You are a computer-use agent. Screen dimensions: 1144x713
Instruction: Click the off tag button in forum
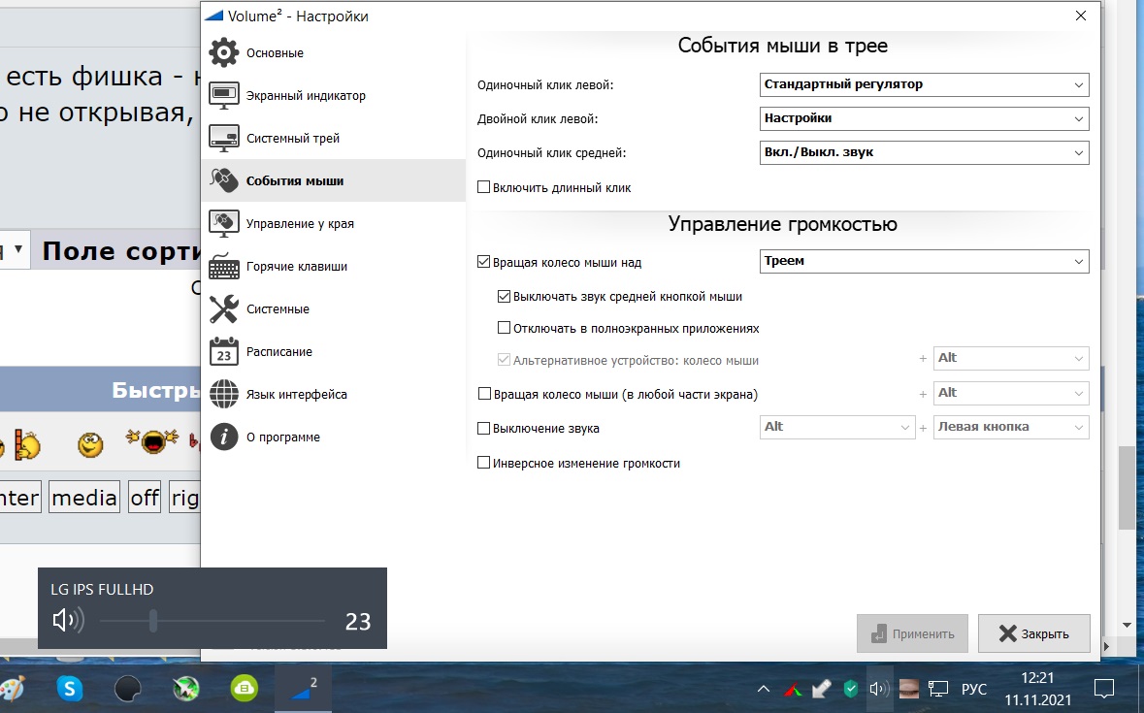(145, 498)
